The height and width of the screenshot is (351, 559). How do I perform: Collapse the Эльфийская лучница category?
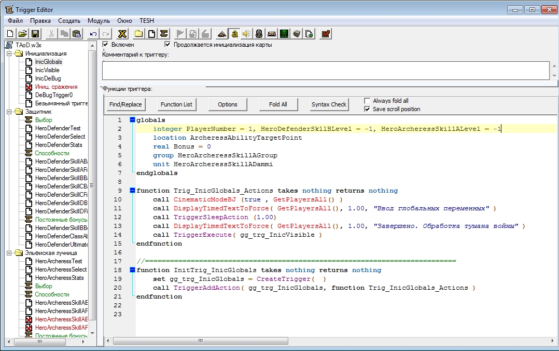click(x=10, y=253)
